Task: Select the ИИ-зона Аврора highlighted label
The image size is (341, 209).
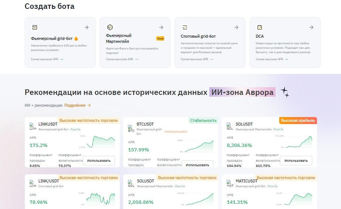Action: click(242, 92)
